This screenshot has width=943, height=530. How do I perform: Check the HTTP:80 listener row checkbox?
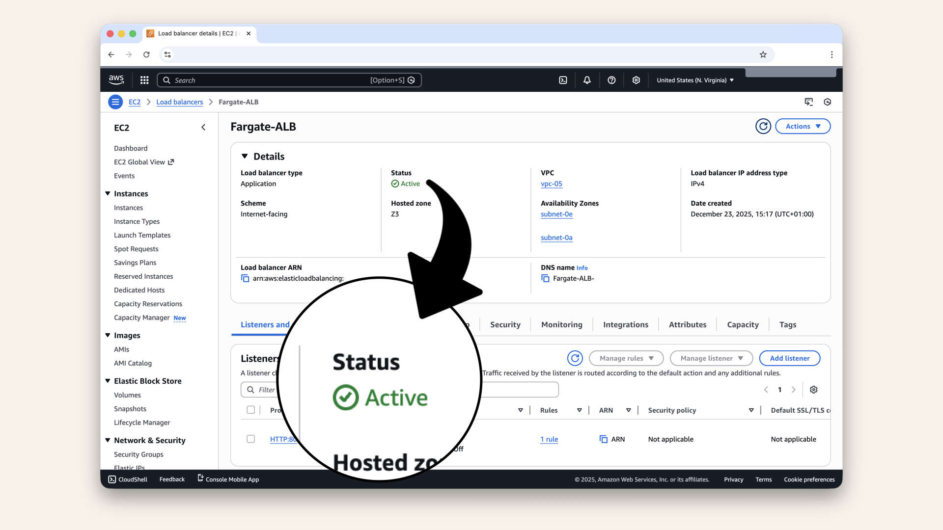tap(251, 439)
